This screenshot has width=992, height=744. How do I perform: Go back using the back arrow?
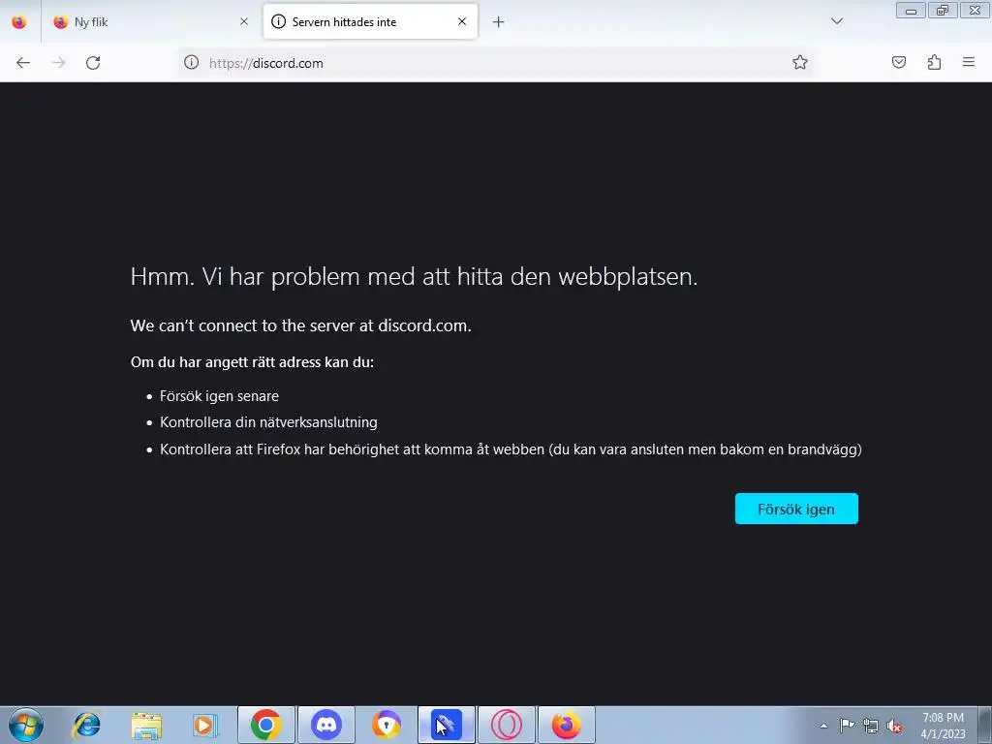23,63
